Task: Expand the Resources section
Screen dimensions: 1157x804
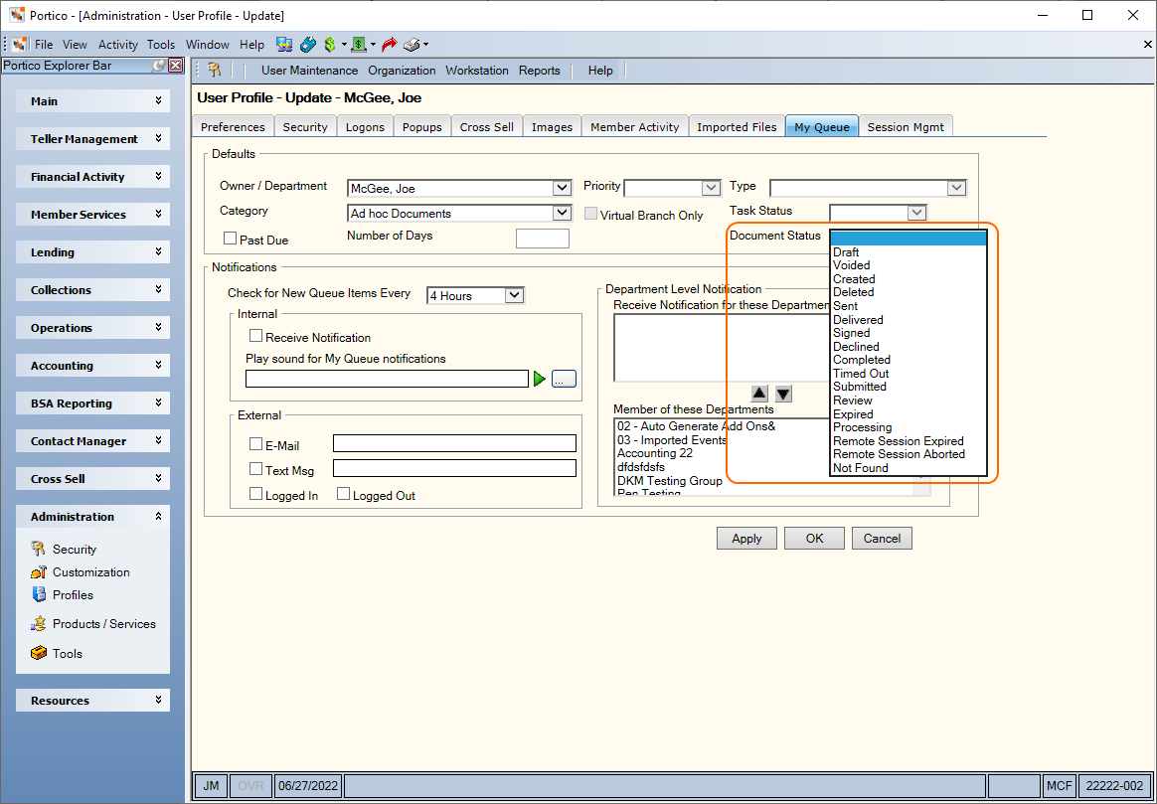Action: (x=93, y=701)
